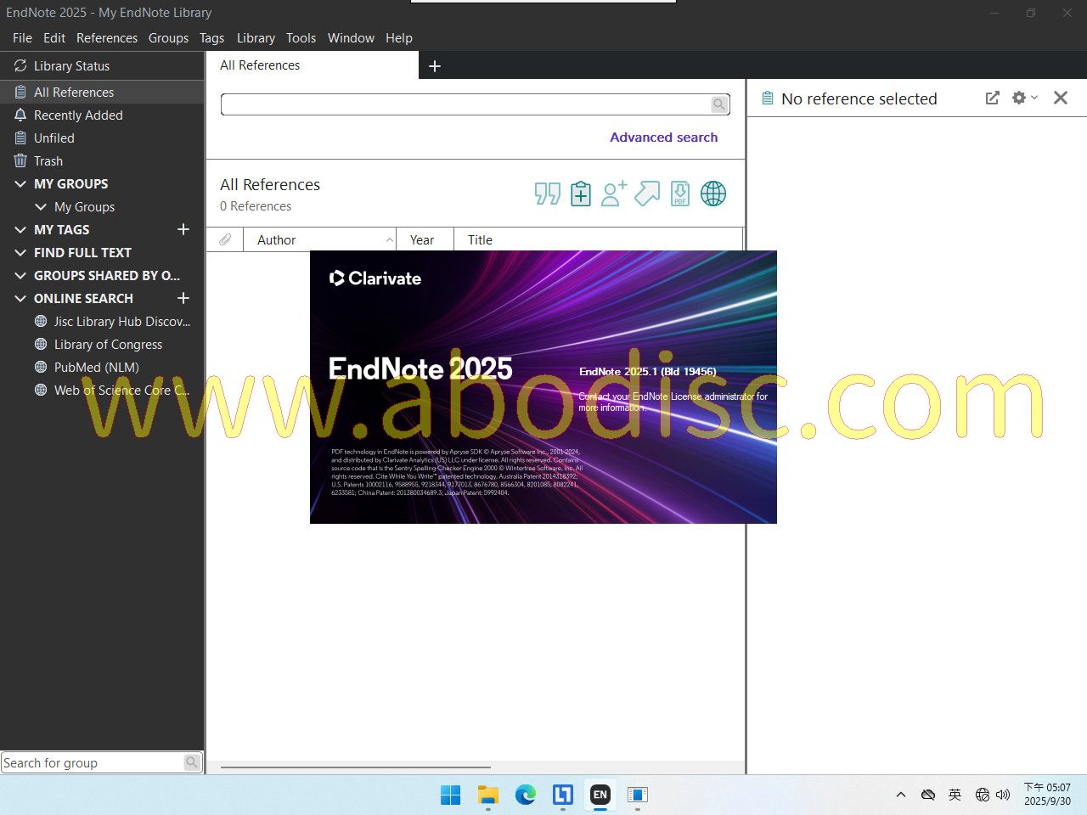
Task: Open Microsoft Edge from the taskbar
Action: click(x=525, y=795)
